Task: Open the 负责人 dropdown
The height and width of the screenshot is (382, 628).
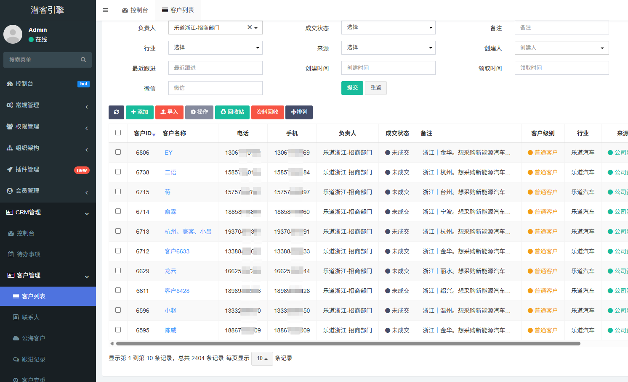Action: (215, 28)
